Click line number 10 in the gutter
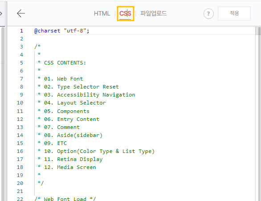The width and height of the screenshot is (261, 201). 20,103
